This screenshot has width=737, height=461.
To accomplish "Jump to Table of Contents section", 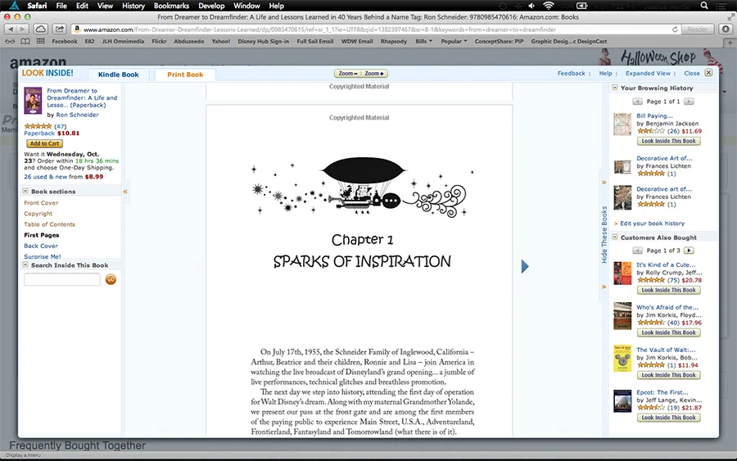I will point(49,224).
